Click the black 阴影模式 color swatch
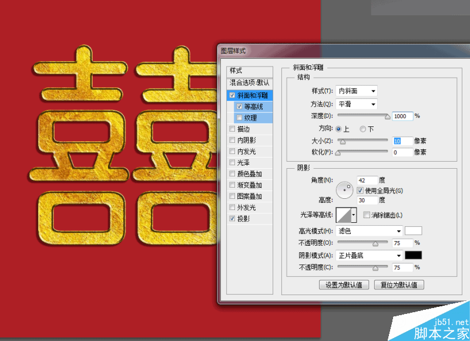The width and height of the screenshot is (470, 341). [414, 255]
